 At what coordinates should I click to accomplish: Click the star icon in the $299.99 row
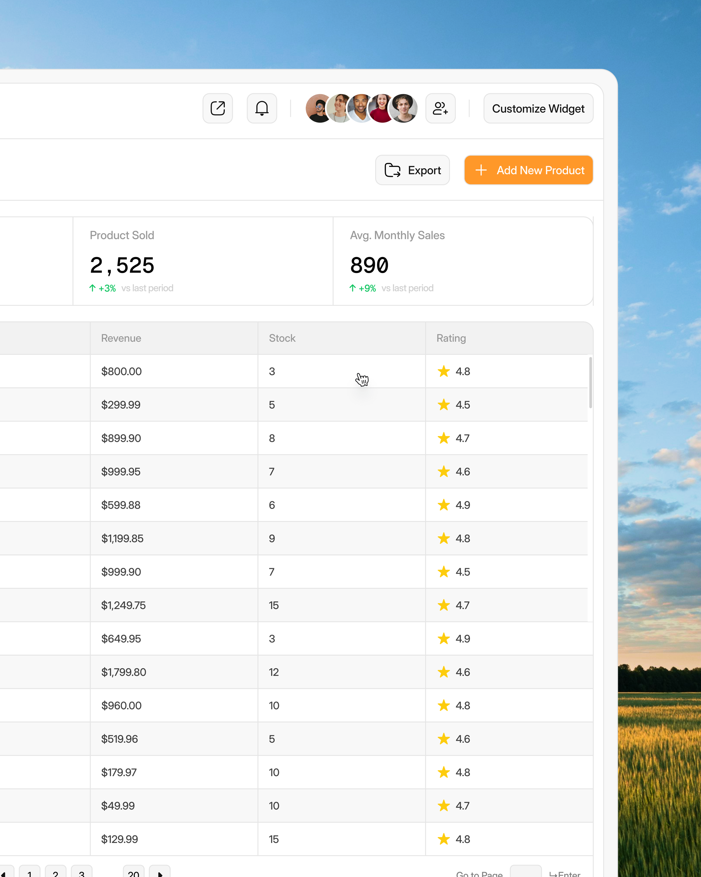pyautogui.click(x=443, y=404)
